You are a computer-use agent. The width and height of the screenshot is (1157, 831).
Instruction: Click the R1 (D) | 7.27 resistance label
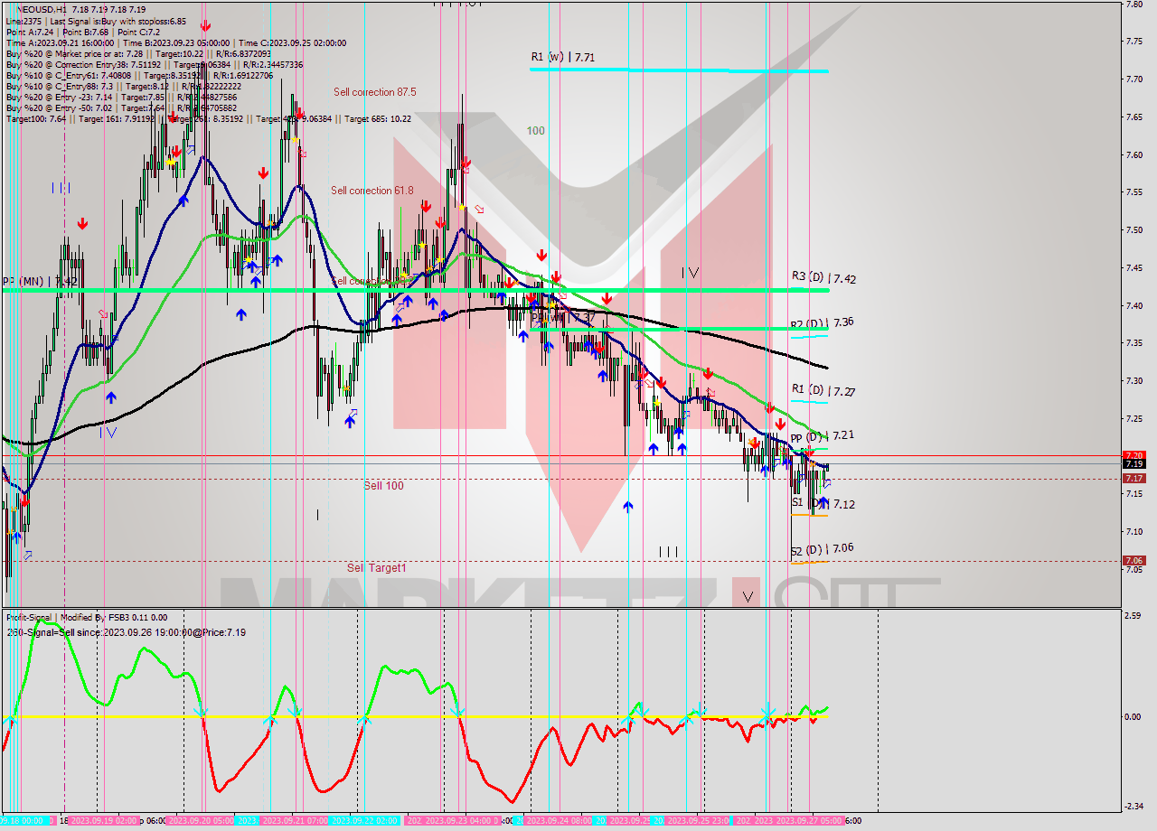click(x=823, y=391)
